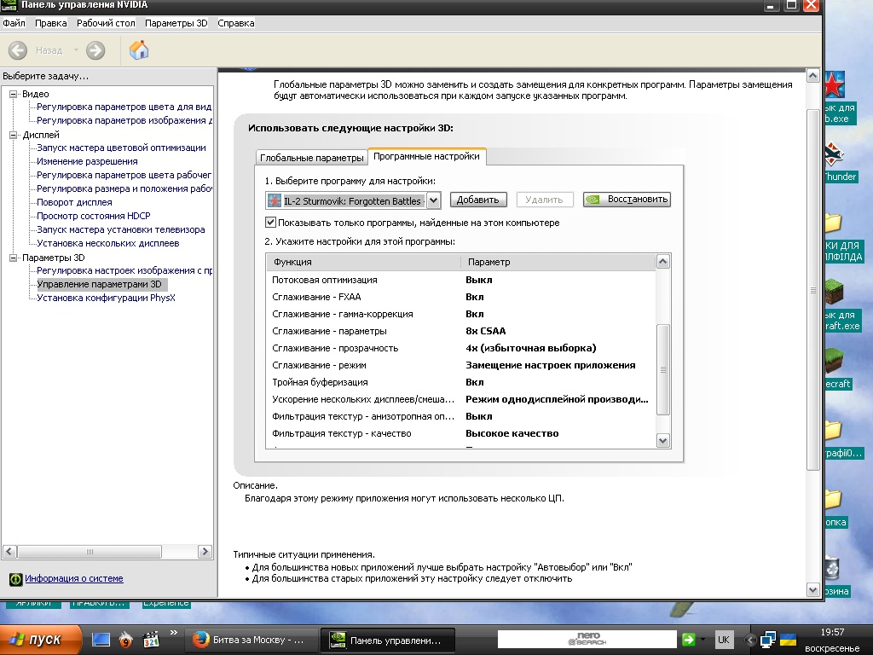Collapse the Видео tree node

pyautogui.click(x=14, y=94)
